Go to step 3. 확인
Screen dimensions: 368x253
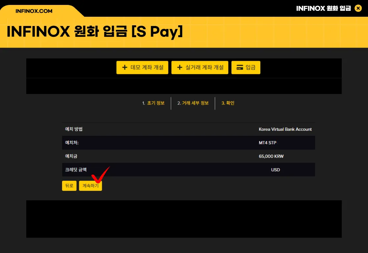tap(228, 103)
